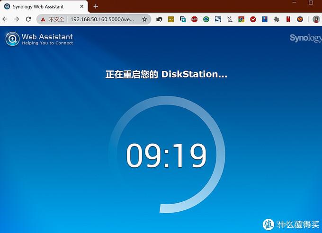
Task: Go back to the previous page
Action: tap(5, 19)
